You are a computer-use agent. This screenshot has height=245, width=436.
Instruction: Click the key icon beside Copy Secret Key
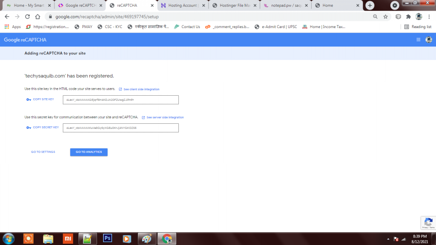tap(29, 128)
